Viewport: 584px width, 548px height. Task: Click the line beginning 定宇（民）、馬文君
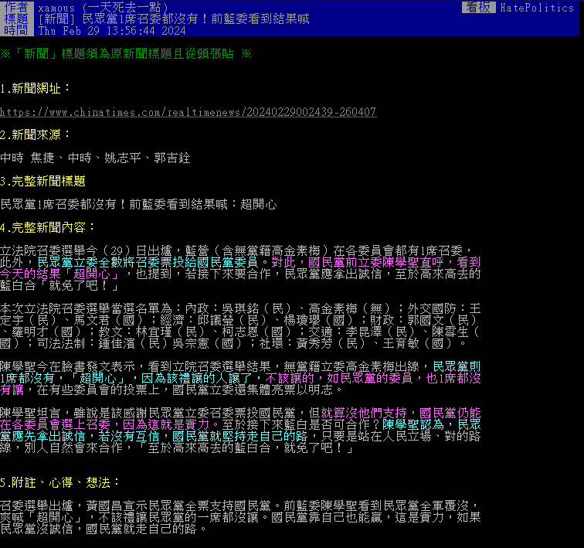240,320
